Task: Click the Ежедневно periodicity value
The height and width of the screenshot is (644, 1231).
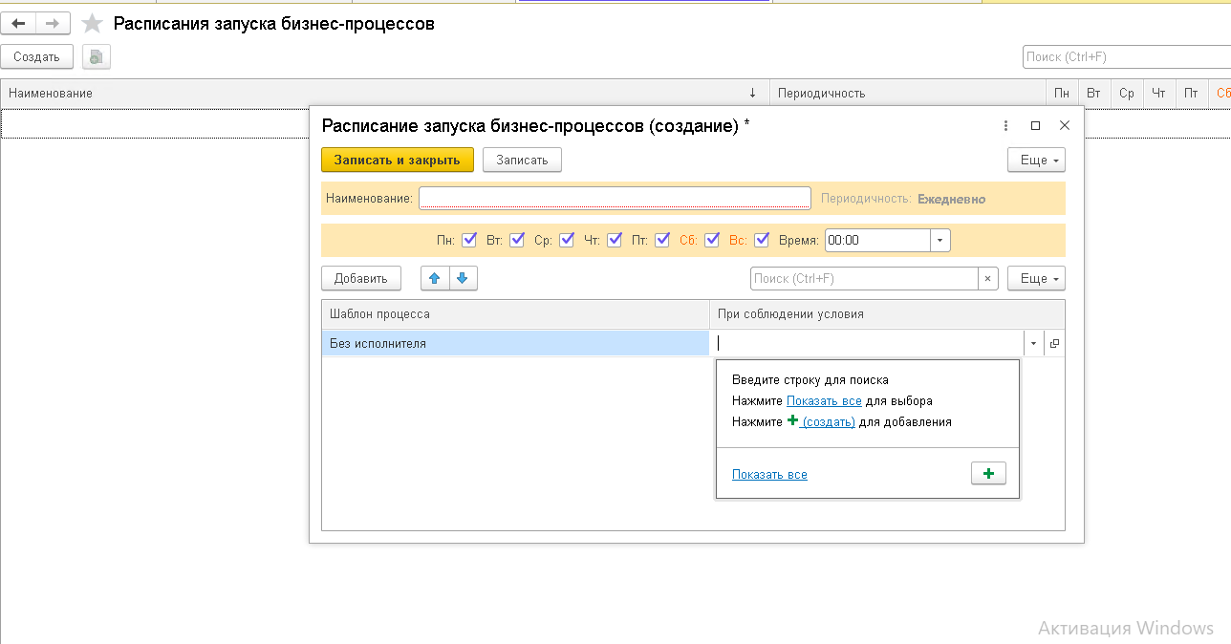Action: click(x=951, y=199)
